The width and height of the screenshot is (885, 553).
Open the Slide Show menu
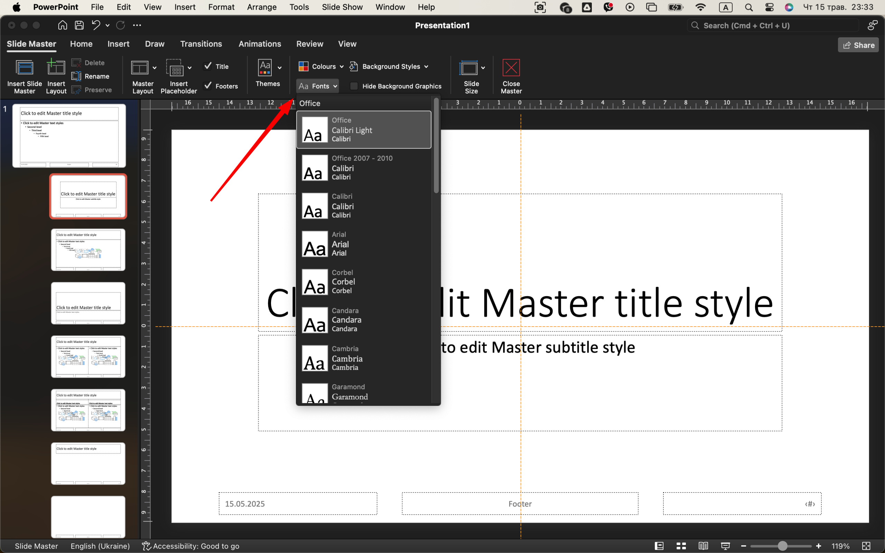pos(342,7)
